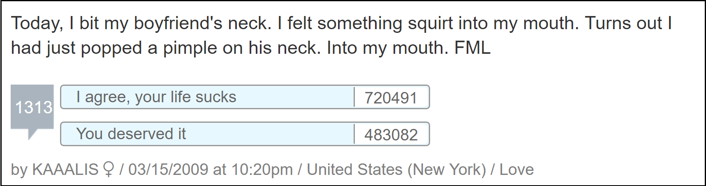Click the phrase "Turns out" in the story
706x186 pixels.
point(624,23)
